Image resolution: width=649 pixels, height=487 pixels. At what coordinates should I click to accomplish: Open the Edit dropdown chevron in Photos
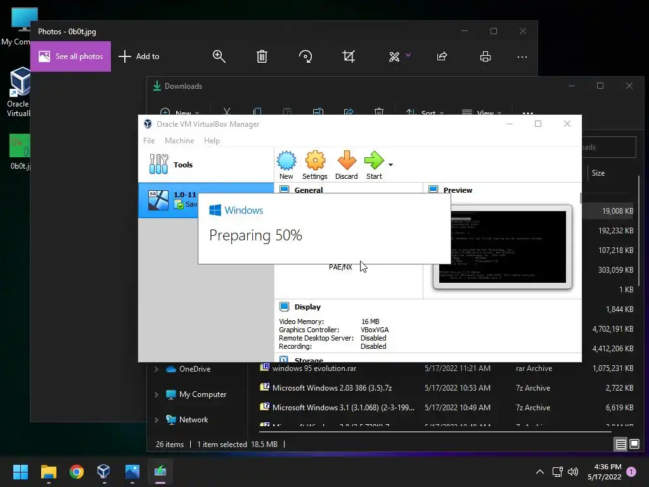408,55
